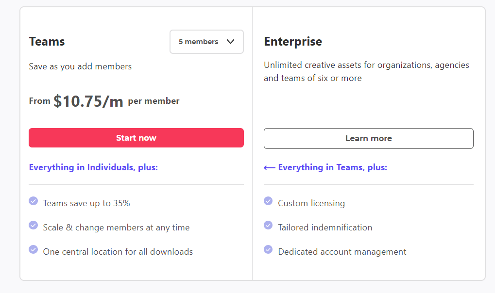Image resolution: width=495 pixels, height=293 pixels.
Task: Click the checkmark next to Scale & change members
Action: coord(33,225)
